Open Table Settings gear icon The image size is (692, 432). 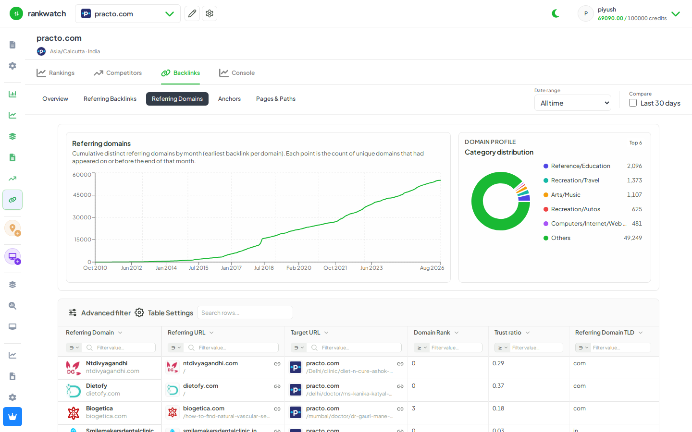pos(139,312)
